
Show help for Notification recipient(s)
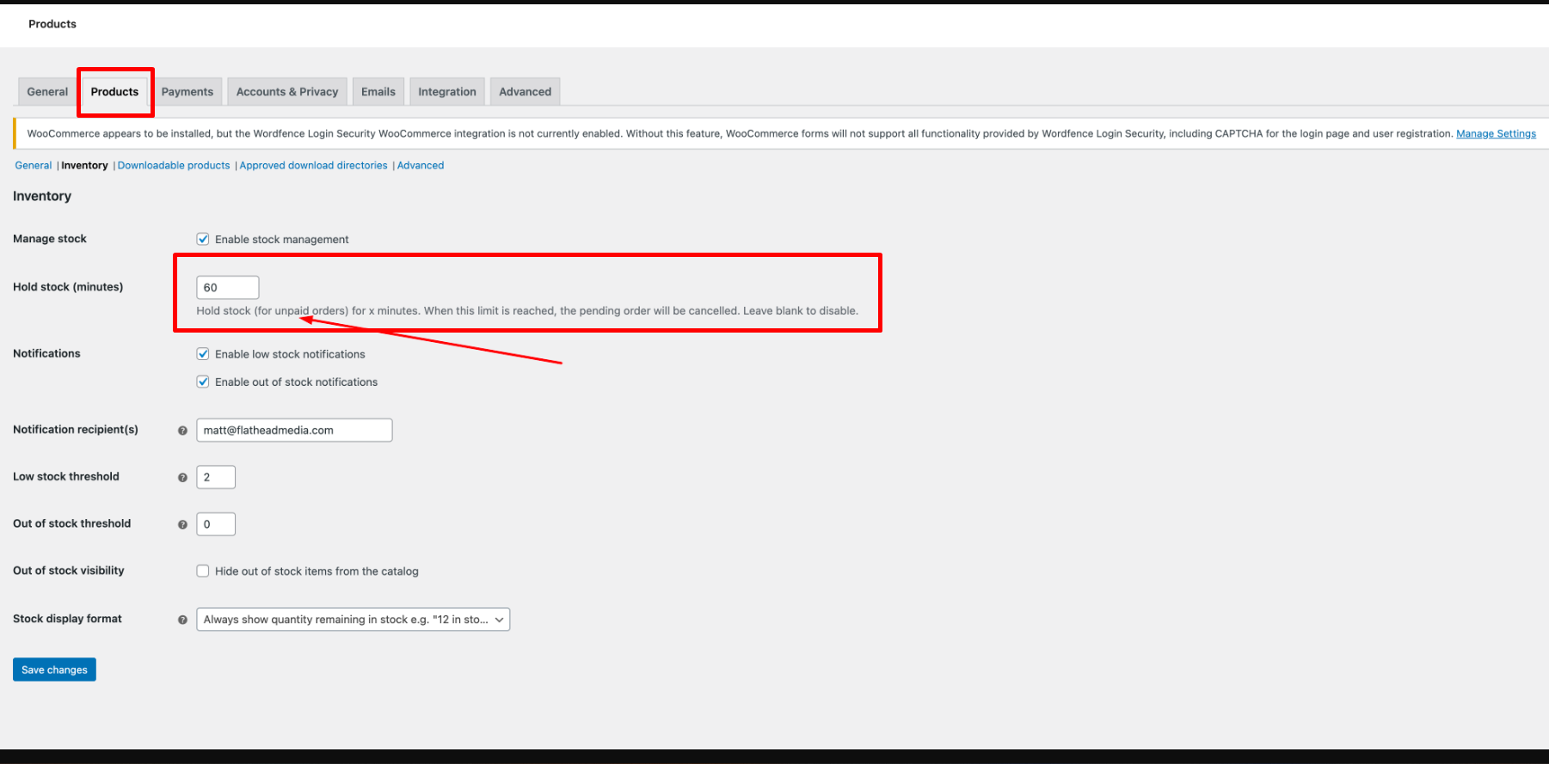click(x=182, y=431)
